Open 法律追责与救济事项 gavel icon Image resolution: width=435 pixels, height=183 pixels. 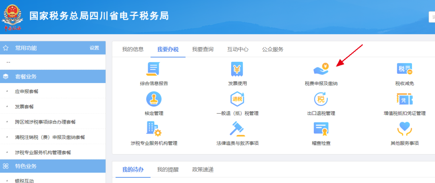tap(237, 129)
